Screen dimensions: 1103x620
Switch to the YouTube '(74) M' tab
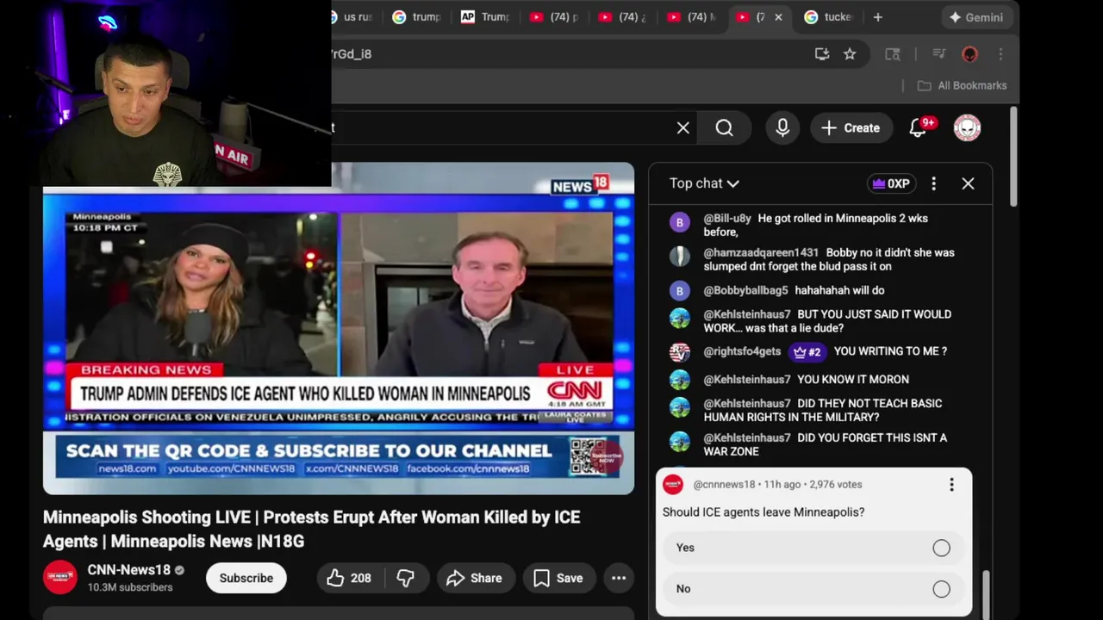(692, 17)
